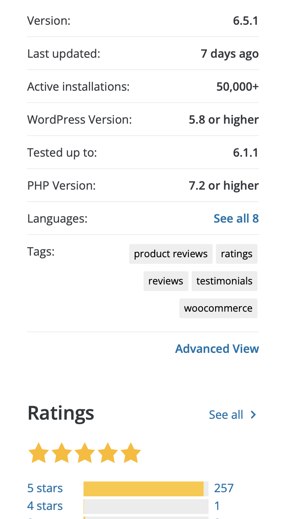
Task: Open the 4 stars reviews link
Action: [45, 506]
